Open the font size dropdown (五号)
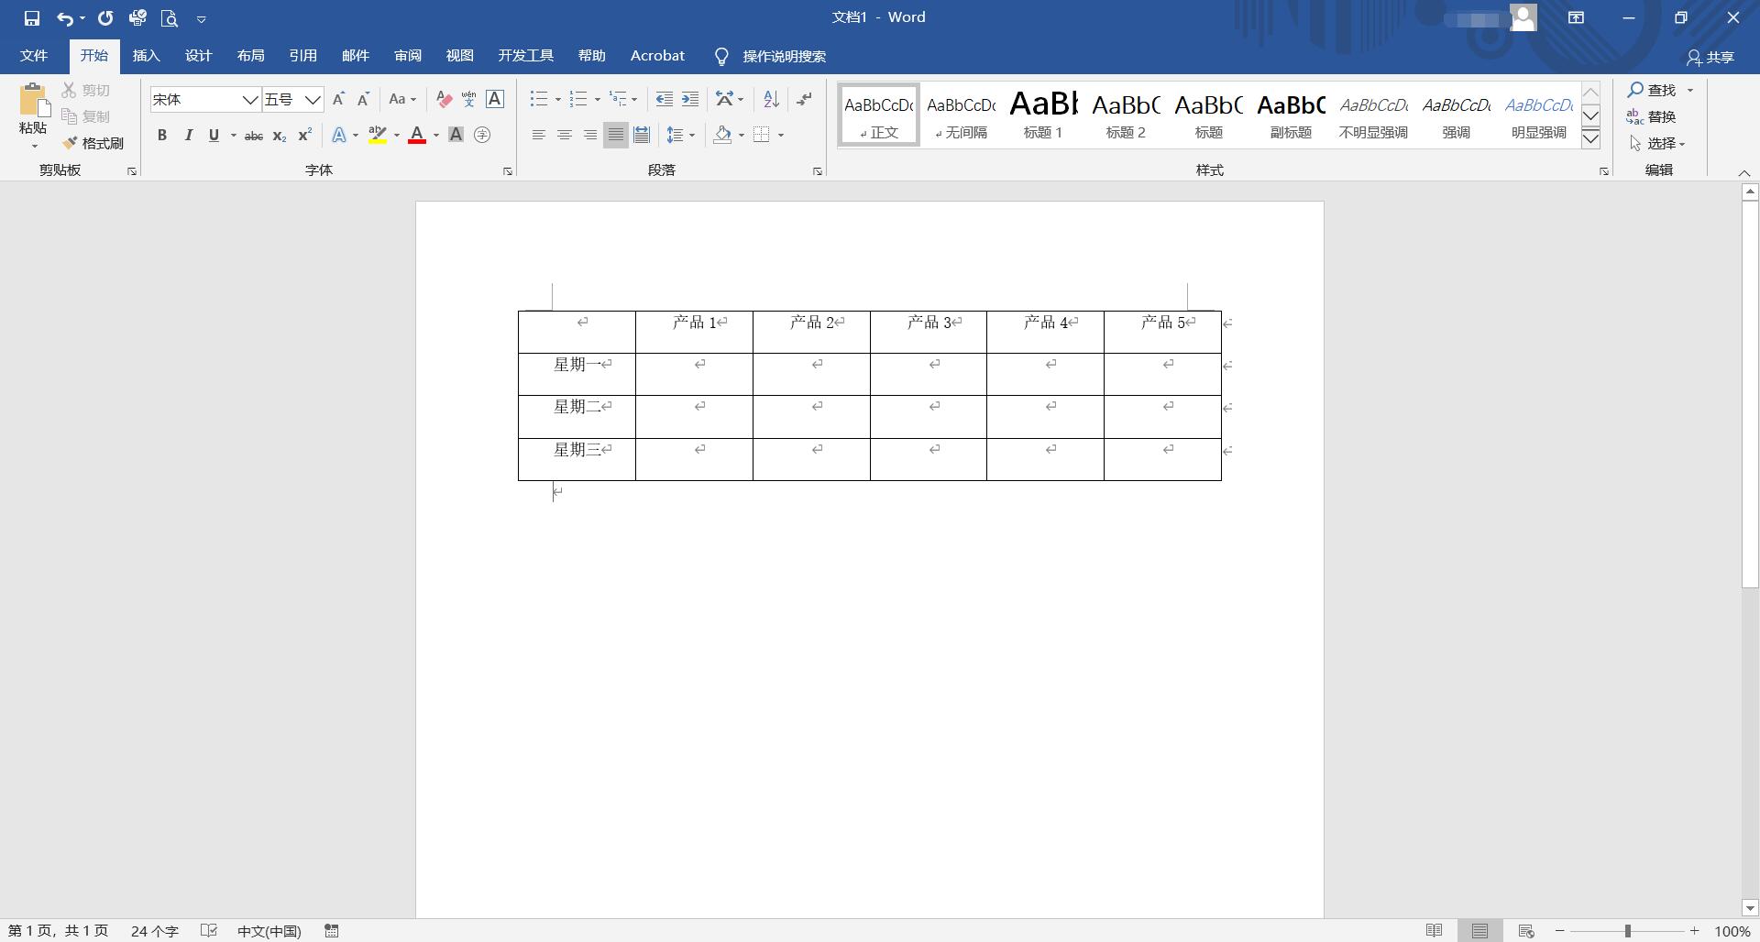Viewport: 1760px width, 942px height. [x=313, y=99]
